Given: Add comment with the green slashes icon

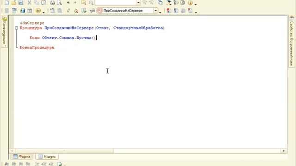Looking at the screenshot, I should [68, 11].
